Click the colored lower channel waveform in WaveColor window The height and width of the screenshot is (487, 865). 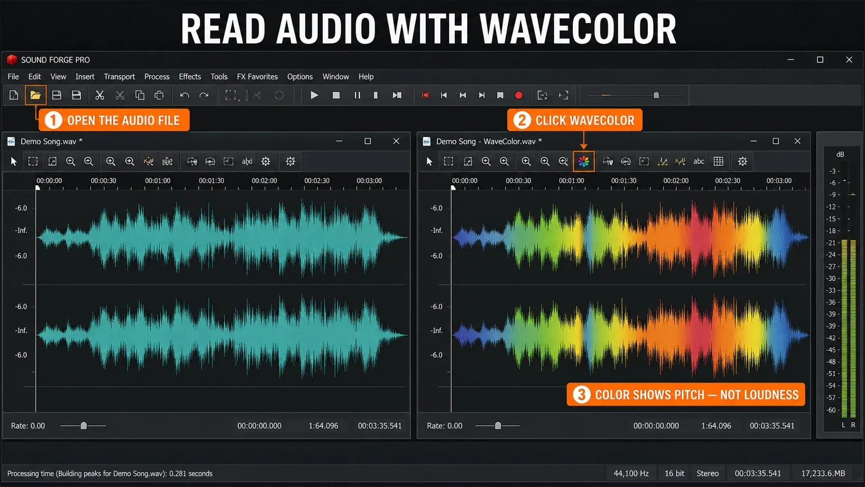click(x=630, y=335)
